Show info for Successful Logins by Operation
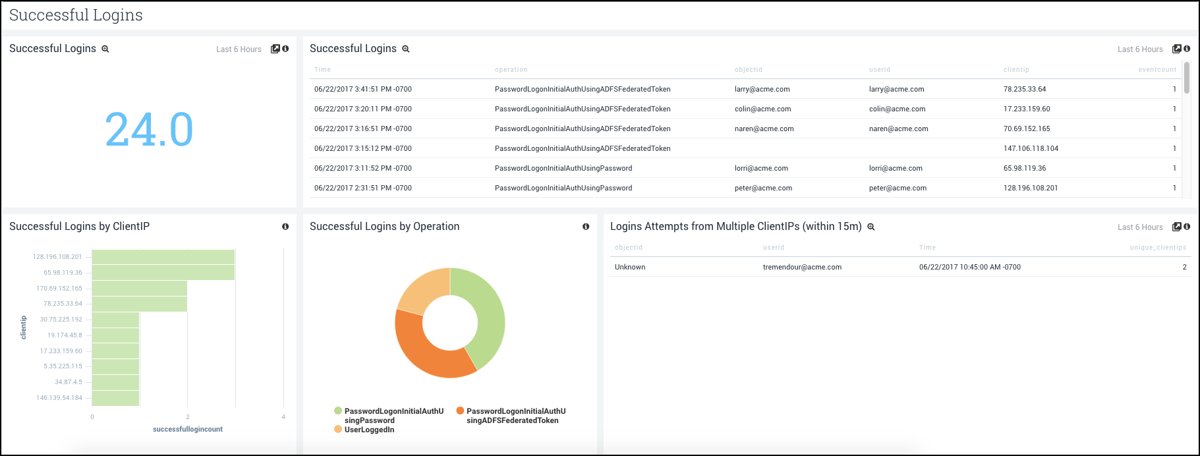1200x456 pixels. [x=586, y=227]
